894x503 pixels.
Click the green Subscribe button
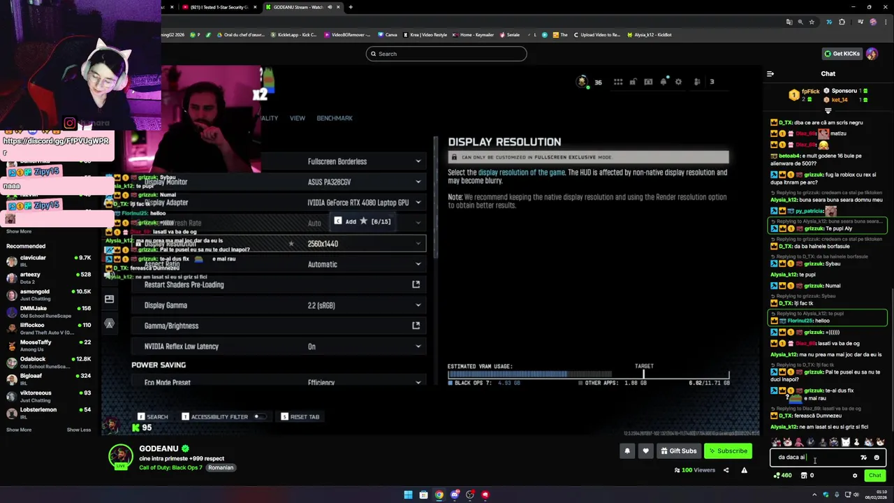[728, 451]
